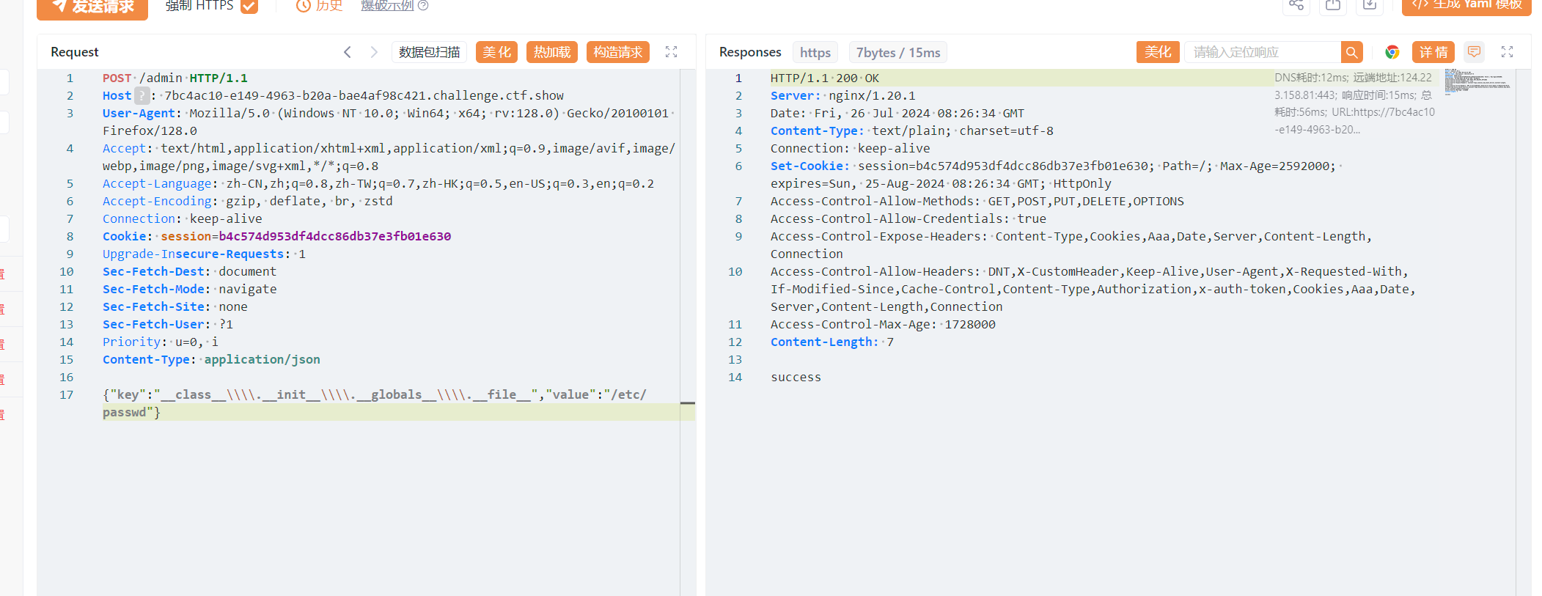Viewport: 1542px width, 596px height.
Task: Click the Host value challenge.ctf.show
Action: click(x=364, y=95)
